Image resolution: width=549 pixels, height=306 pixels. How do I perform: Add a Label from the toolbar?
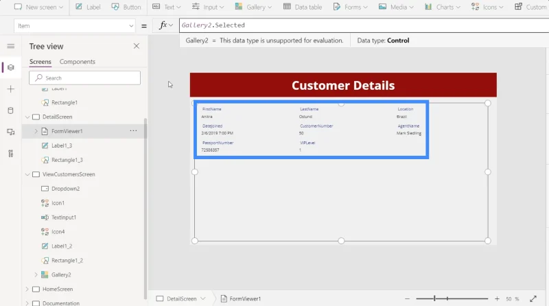[88, 7]
